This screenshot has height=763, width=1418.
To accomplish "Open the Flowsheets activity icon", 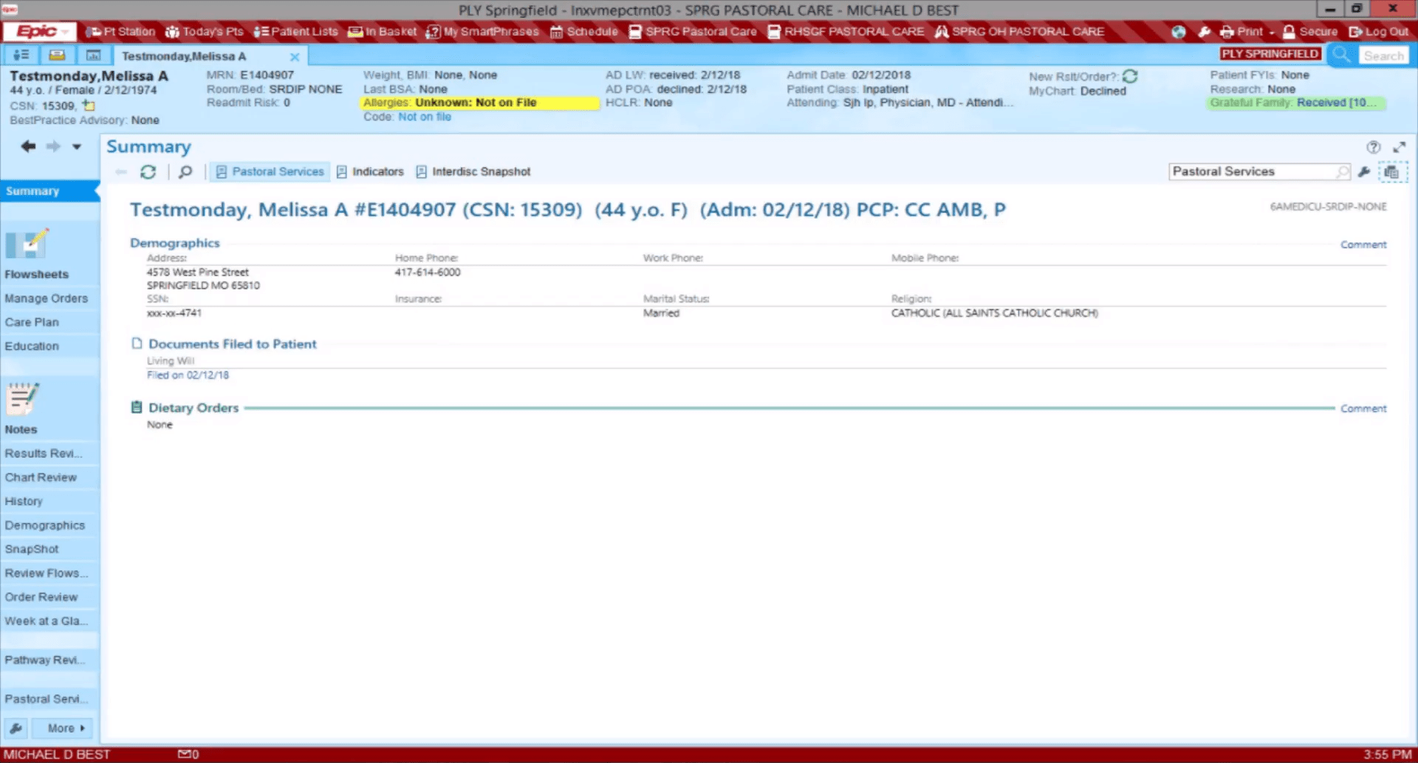I will pyautogui.click(x=27, y=244).
